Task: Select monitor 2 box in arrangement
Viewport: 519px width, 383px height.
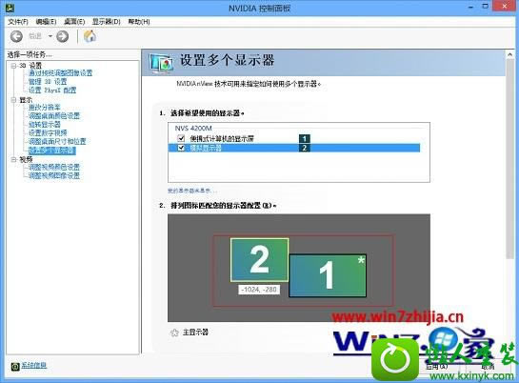Action: point(259,260)
